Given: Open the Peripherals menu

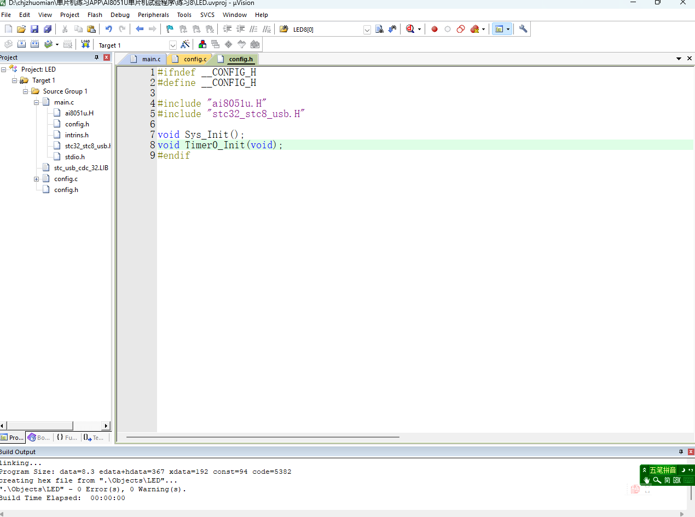Looking at the screenshot, I should [x=153, y=15].
